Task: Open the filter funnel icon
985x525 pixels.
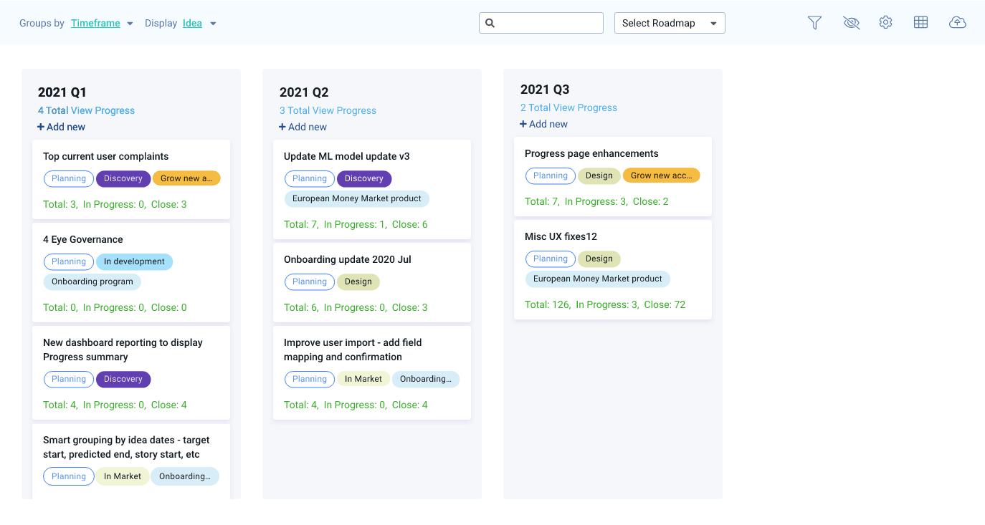Action: [x=814, y=23]
